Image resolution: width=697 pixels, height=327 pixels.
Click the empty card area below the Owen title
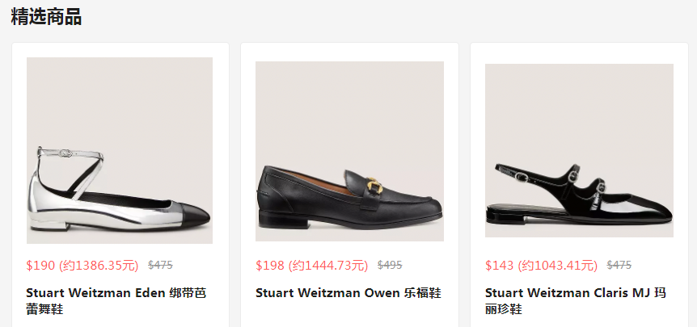click(x=349, y=314)
